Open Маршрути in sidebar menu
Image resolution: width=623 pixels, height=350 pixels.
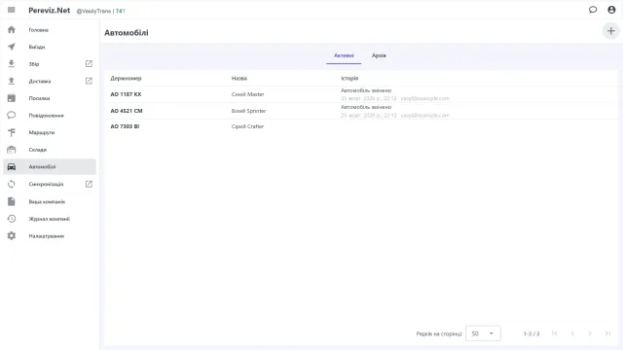coord(50,132)
